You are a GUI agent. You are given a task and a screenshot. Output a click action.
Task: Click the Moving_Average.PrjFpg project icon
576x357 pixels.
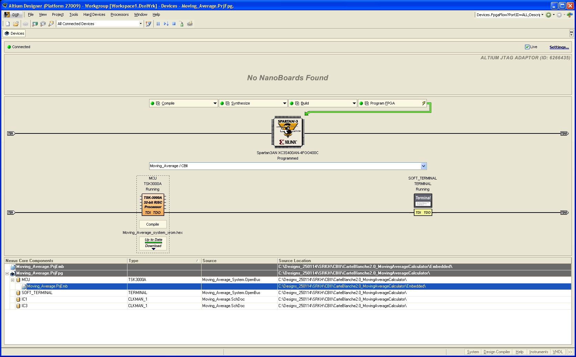(x=13, y=273)
